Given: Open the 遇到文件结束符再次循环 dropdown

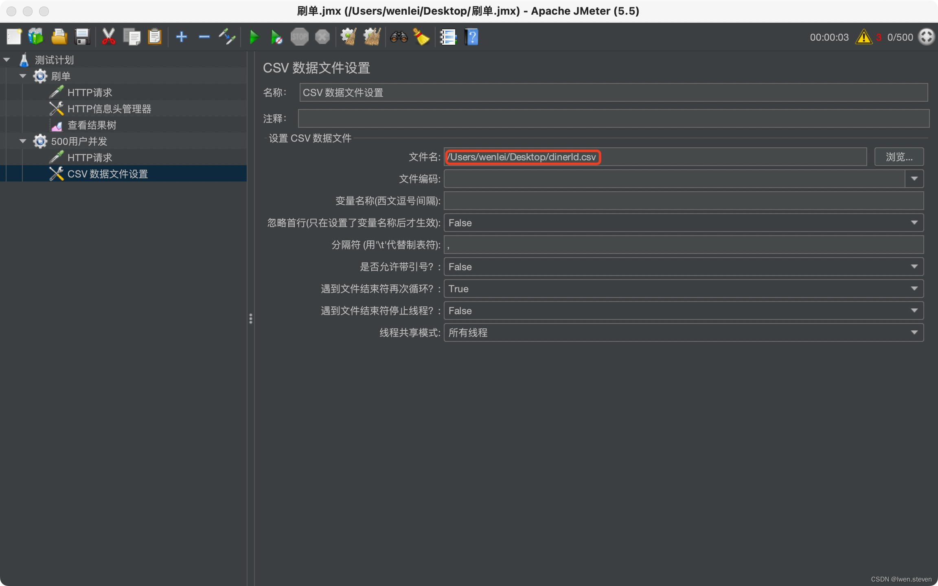Looking at the screenshot, I should coord(684,289).
